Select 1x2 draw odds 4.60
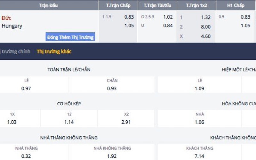 tap(205, 36)
